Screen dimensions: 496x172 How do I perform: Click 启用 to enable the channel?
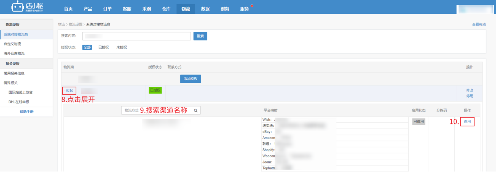tap(467, 122)
